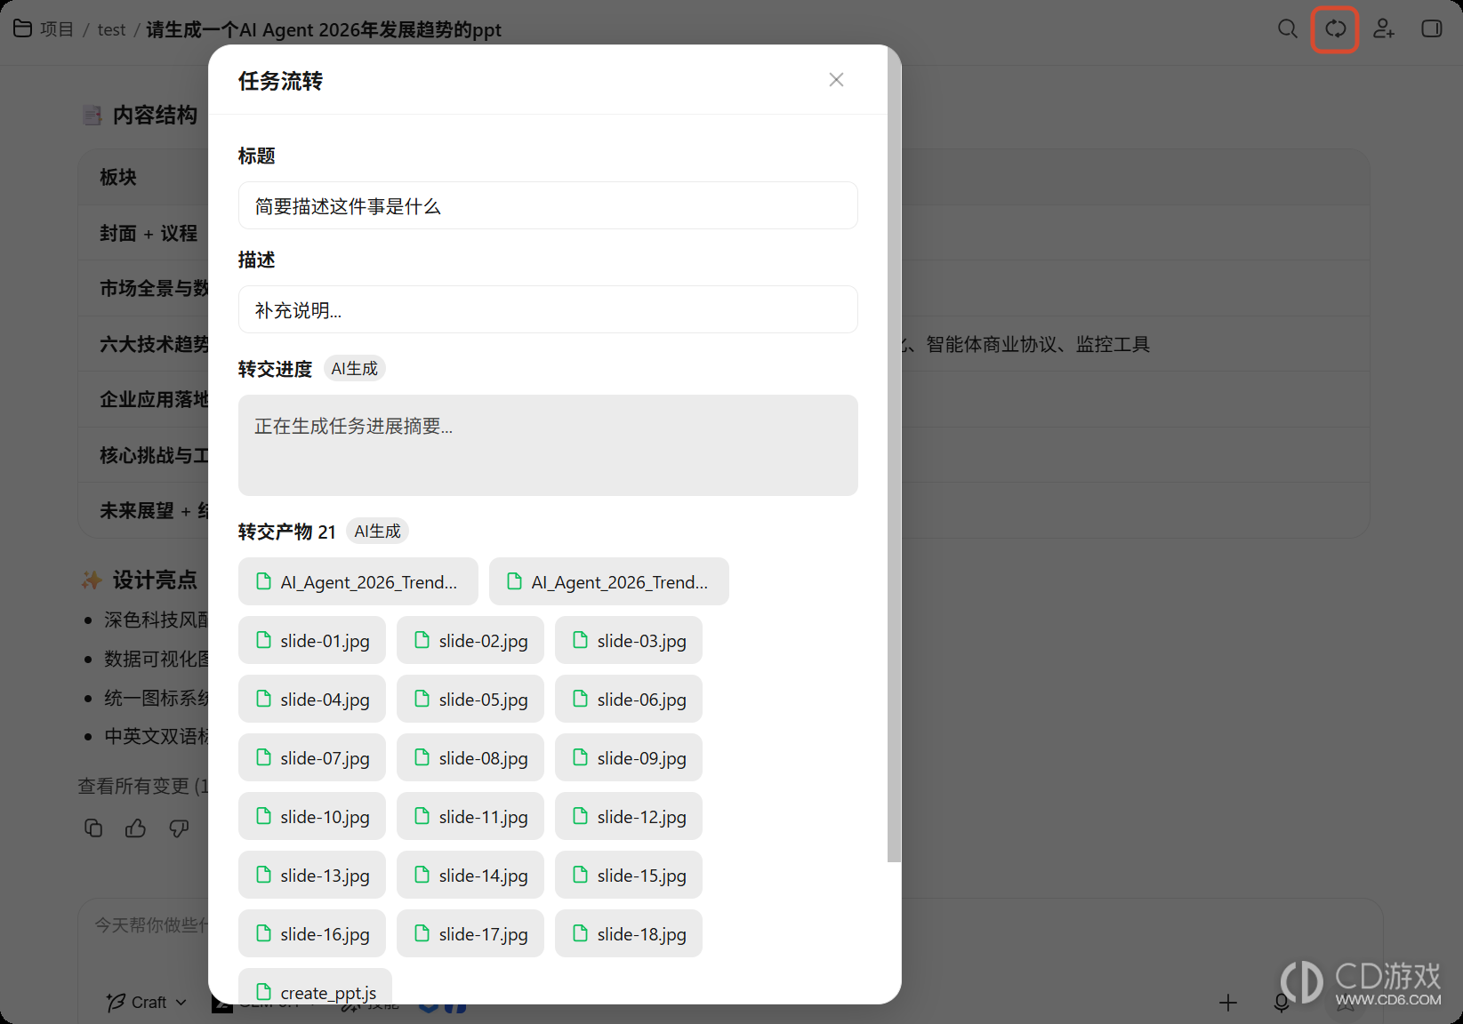Viewport: 1463px width, 1024px height.
Task: Click the search icon in top bar
Action: [x=1287, y=29]
